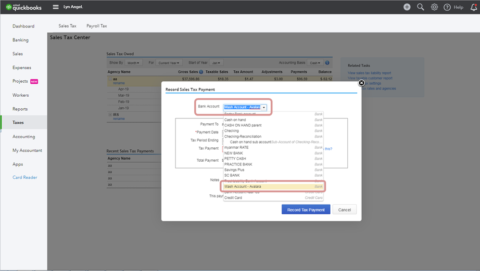Open Apps in the sidebar
480x271 pixels.
click(18, 164)
